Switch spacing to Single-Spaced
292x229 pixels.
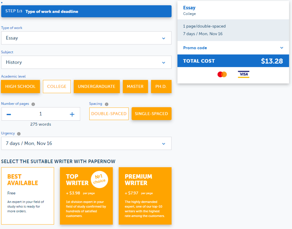pos(151,114)
